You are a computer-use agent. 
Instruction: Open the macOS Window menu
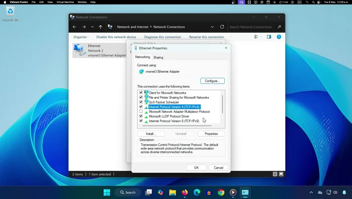[82, 2]
